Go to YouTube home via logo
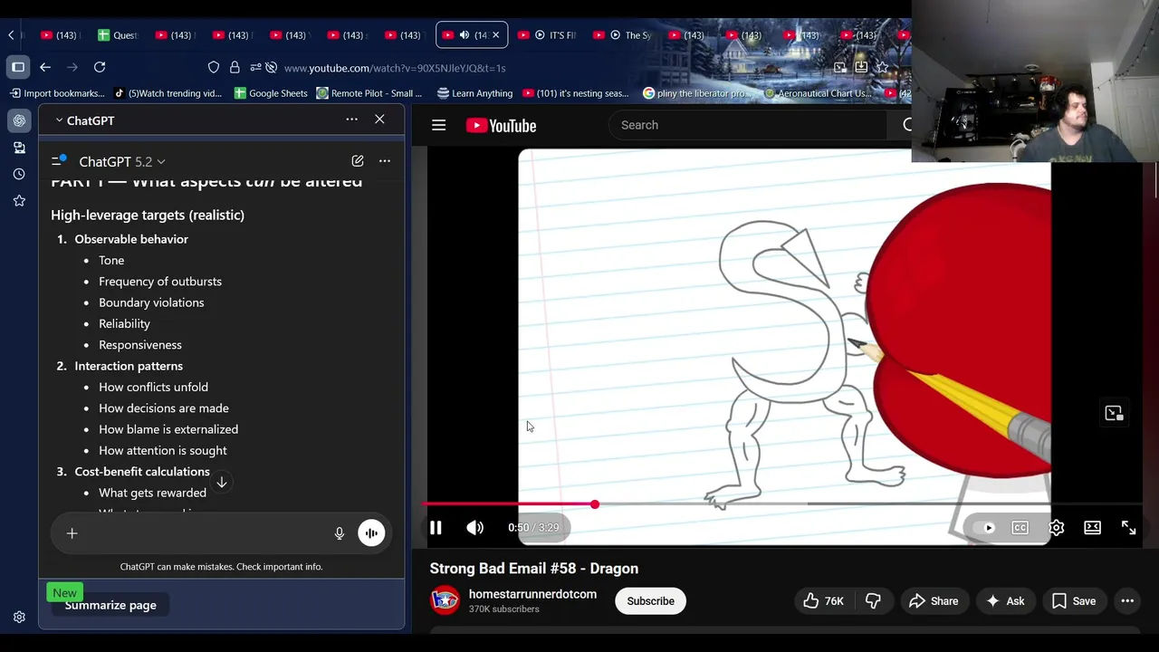Image resolution: width=1159 pixels, height=652 pixels. (502, 126)
